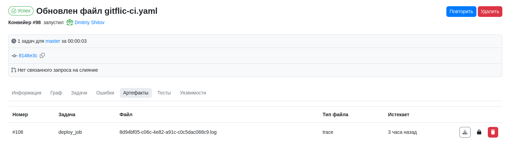Open the Информация tab
This screenshot has height=150, width=512.
coord(27,93)
